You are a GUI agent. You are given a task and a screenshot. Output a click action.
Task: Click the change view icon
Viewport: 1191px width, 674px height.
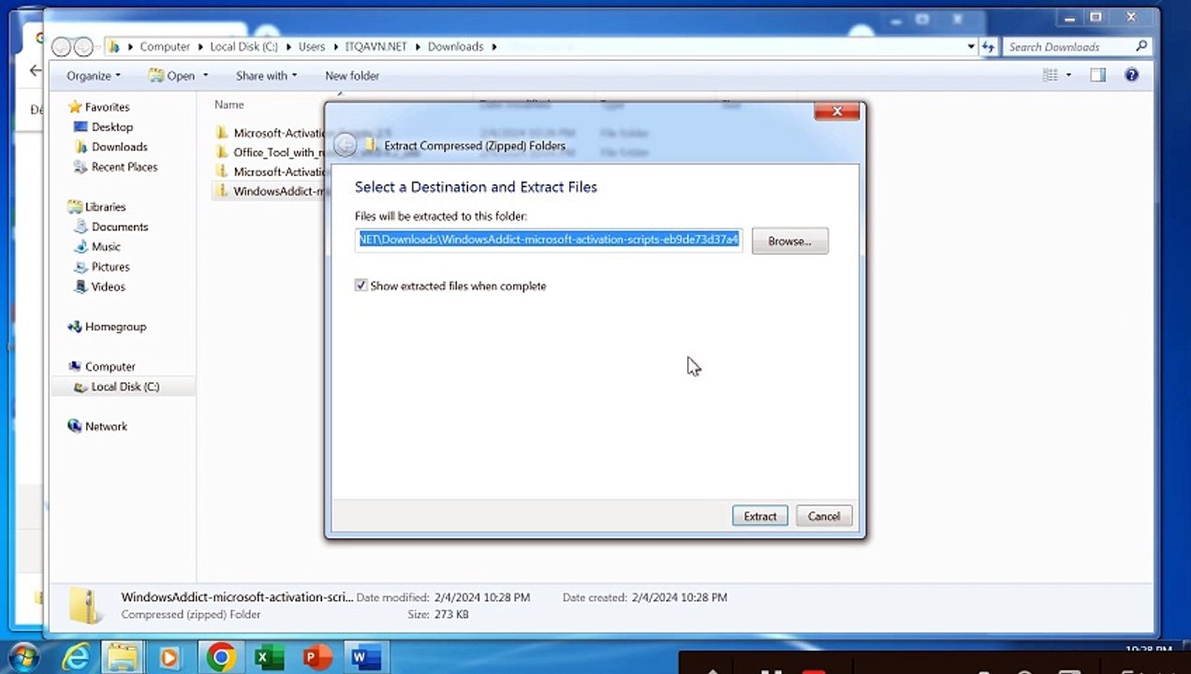pyautogui.click(x=1051, y=76)
